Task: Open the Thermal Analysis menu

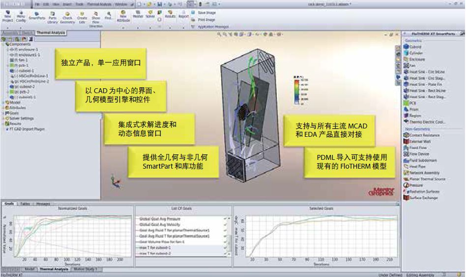Action: [x=99, y=4]
